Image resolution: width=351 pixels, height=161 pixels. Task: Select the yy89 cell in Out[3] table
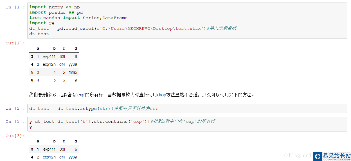(x=73, y=157)
